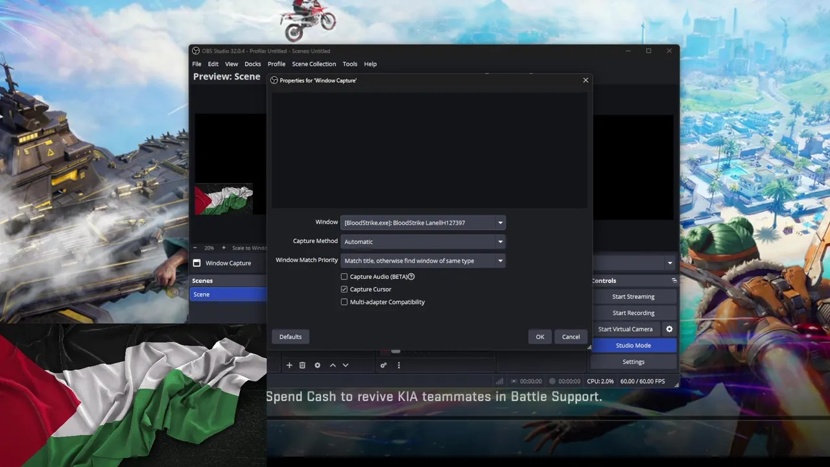Screen dimensions: 830x467
Task: Confirm with the OK button
Action: pos(539,337)
